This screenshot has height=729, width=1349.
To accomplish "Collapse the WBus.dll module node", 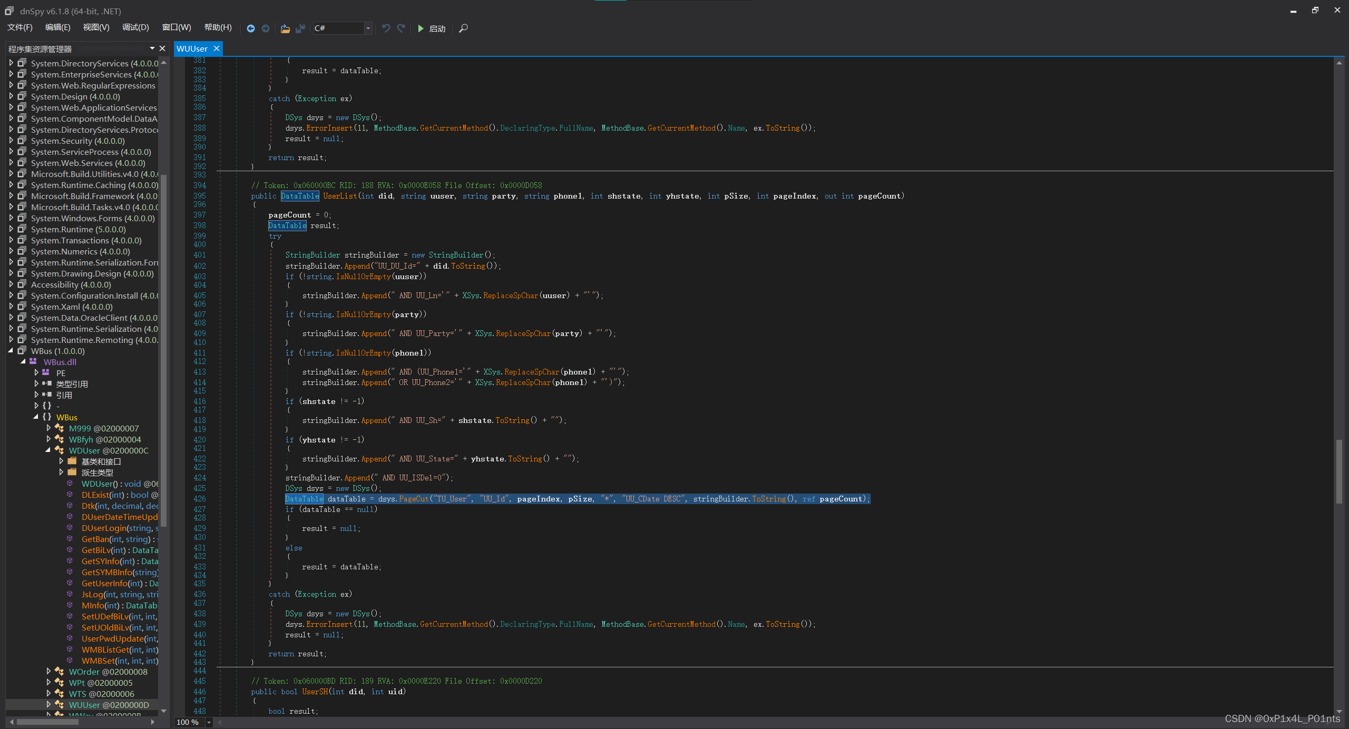I will (x=23, y=362).
